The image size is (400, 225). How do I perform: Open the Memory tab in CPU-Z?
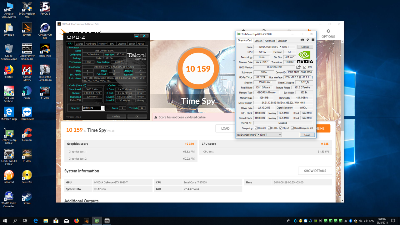(x=102, y=44)
